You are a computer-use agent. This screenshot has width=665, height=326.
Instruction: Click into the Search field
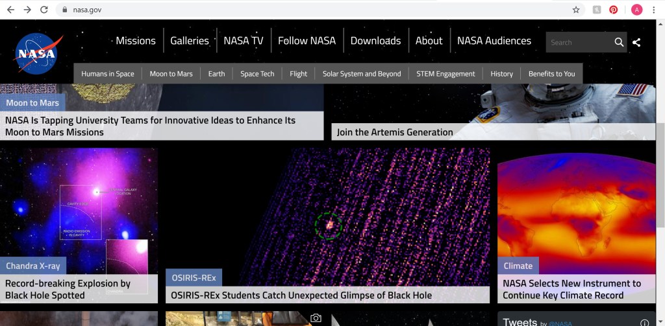[x=578, y=42]
